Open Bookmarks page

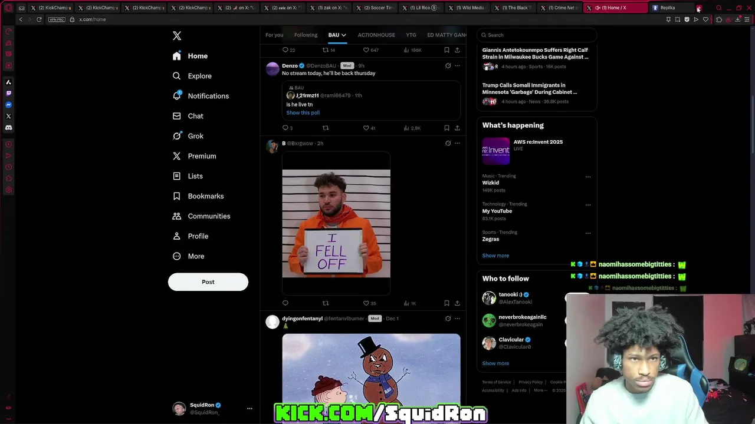pyautogui.click(x=198, y=196)
